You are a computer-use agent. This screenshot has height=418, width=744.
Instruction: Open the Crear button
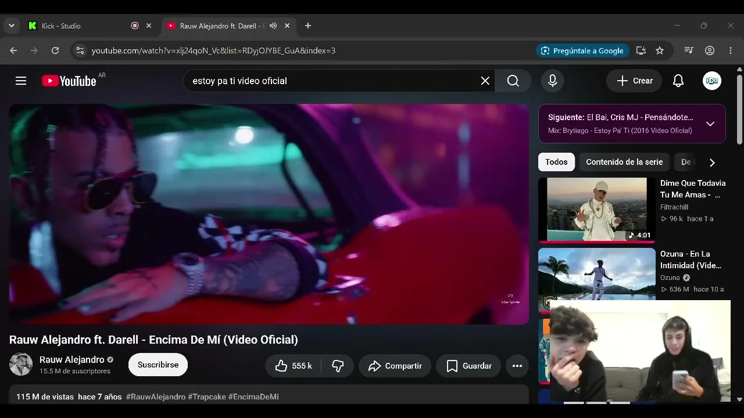(635, 81)
